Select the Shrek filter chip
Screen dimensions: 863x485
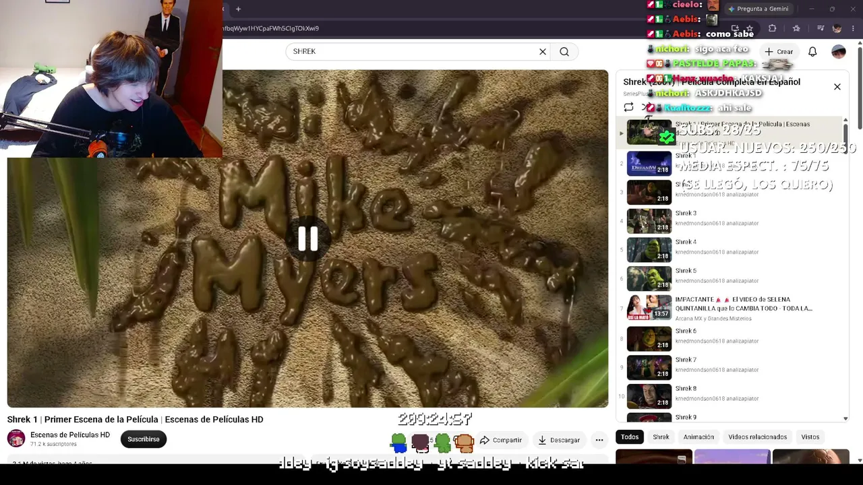click(661, 437)
